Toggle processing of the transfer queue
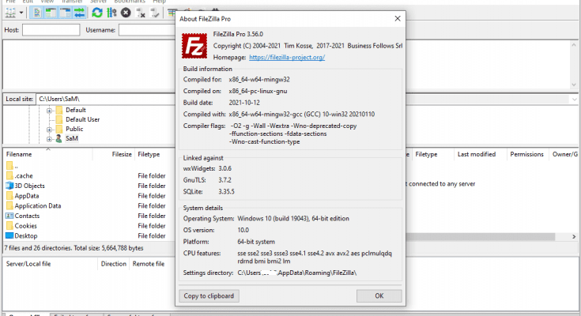This screenshot has width=581, height=316. click(111, 13)
